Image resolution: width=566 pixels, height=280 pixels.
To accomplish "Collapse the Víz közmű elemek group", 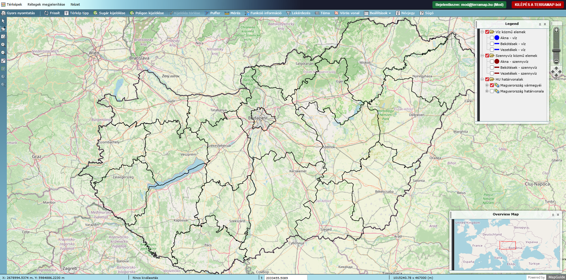I will (482, 32).
